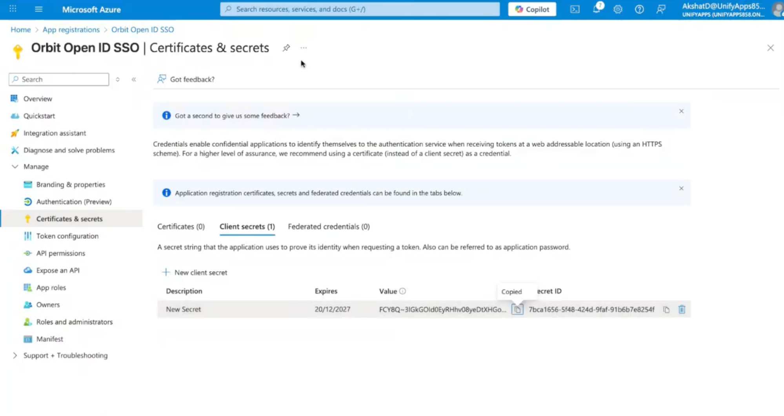Select Client secrets (1) tab
The image size is (784, 416).
click(247, 227)
